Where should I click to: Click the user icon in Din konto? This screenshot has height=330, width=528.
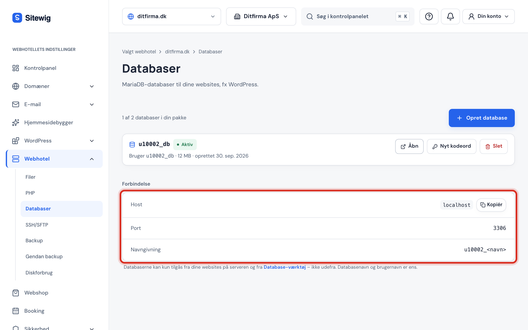click(x=471, y=16)
